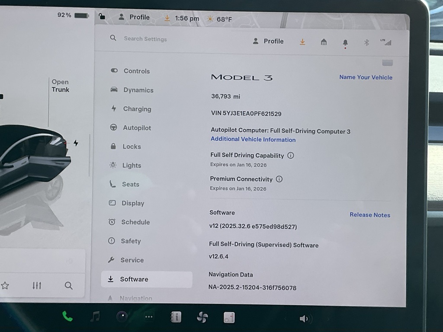Open the climate fan control

[202, 318]
